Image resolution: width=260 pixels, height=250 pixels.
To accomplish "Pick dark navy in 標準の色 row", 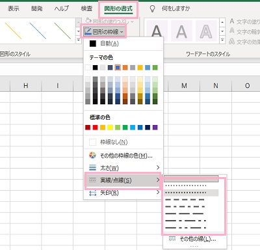I will (x=148, y=128).
